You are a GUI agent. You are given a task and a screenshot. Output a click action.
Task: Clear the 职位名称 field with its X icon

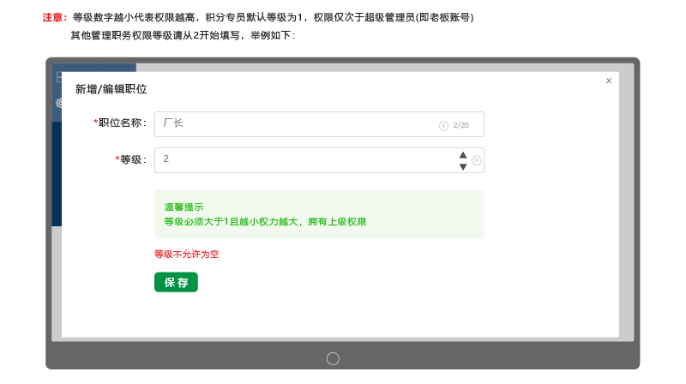(443, 125)
